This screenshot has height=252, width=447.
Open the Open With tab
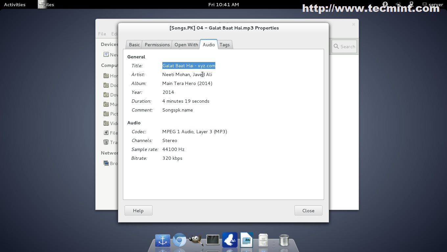[186, 45]
